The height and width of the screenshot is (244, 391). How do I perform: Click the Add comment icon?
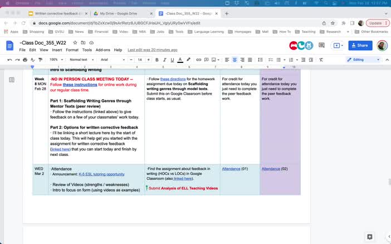coord(206,60)
